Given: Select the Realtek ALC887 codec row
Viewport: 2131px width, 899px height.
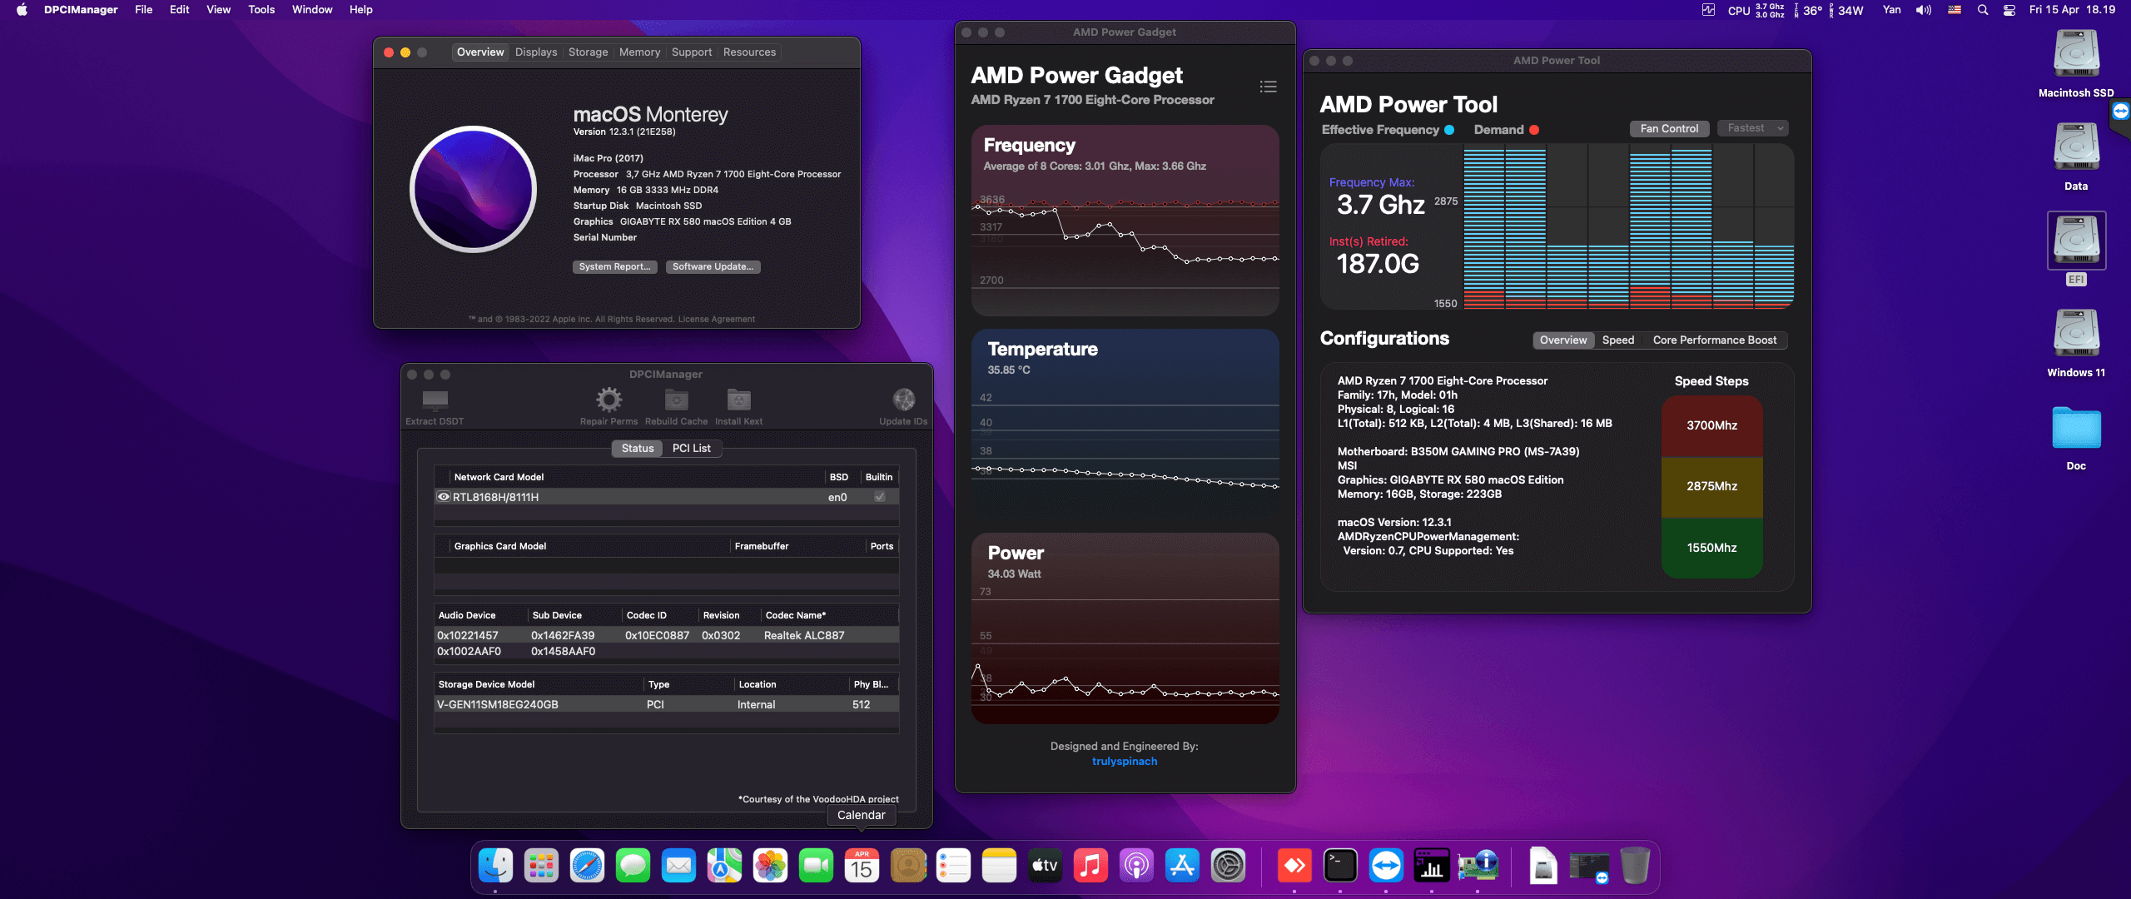Looking at the screenshot, I should click(x=666, y=635).
